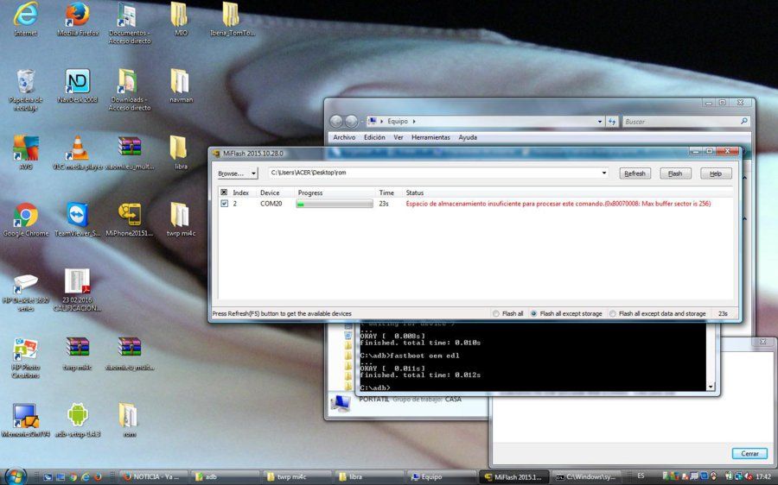Click the 17:42 system tray clock

click(763, 476)
